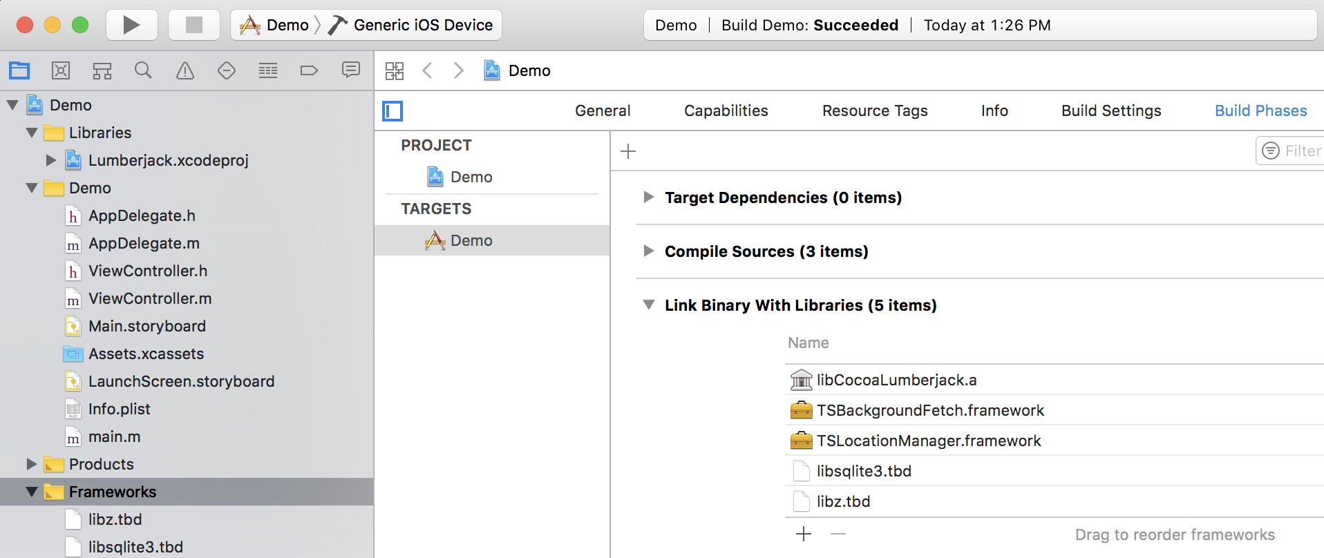Toggle the project and targets list sidebar
Screen dimensions: 1324x558
click(x=393, y=111)
